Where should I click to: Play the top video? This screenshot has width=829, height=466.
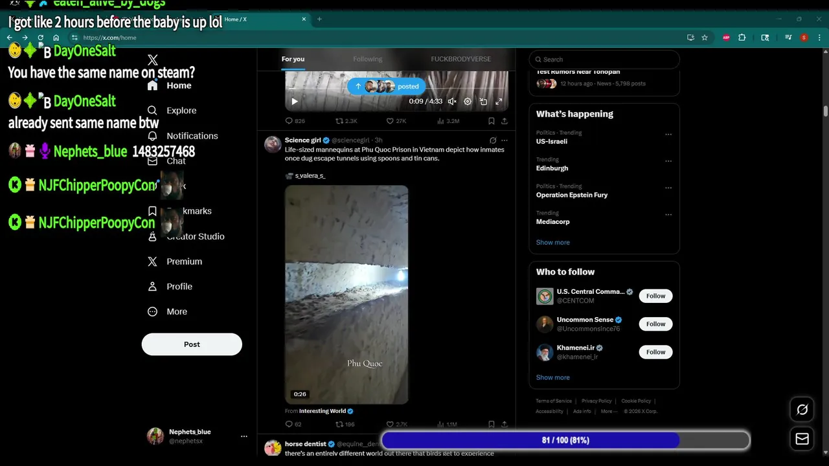pyautogui.click(x=295, y=102)
